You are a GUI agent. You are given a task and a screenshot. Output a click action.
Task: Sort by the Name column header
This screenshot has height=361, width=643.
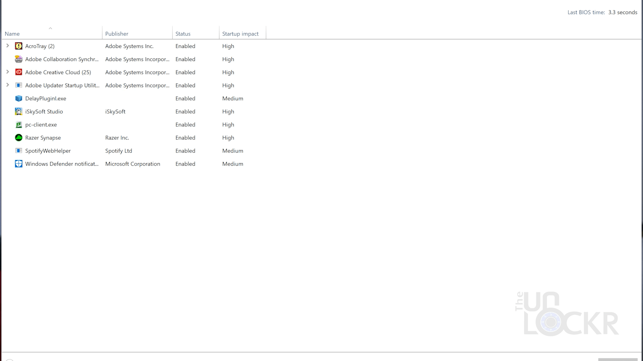(x=12, y=34)
